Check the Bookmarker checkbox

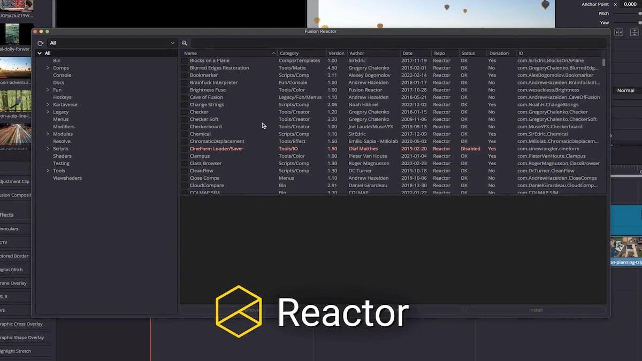185,75
